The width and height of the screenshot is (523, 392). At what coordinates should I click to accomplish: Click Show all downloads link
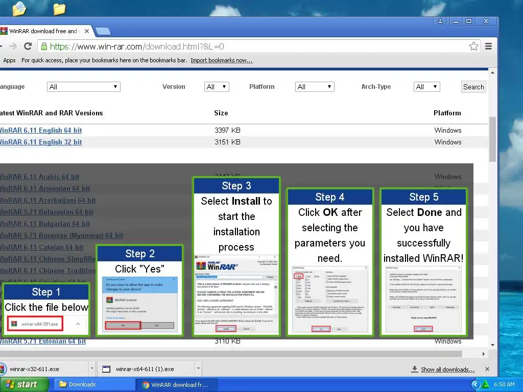pos(447,370)
